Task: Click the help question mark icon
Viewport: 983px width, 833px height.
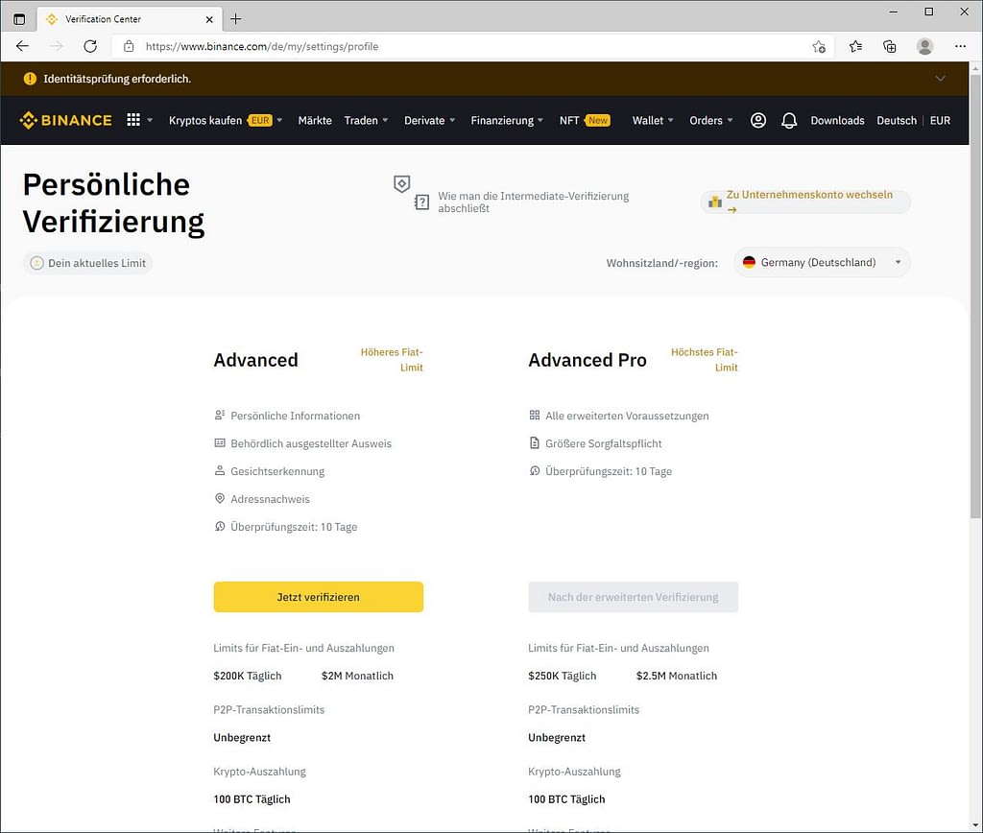Action: click(422, 202)
